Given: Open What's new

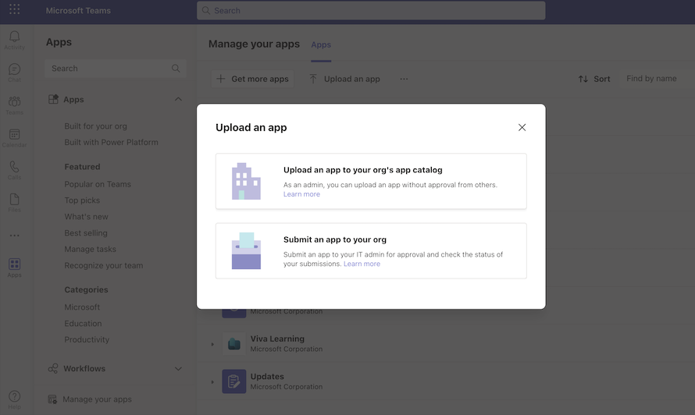Looking at the screenshot, I should coord(86,217).
